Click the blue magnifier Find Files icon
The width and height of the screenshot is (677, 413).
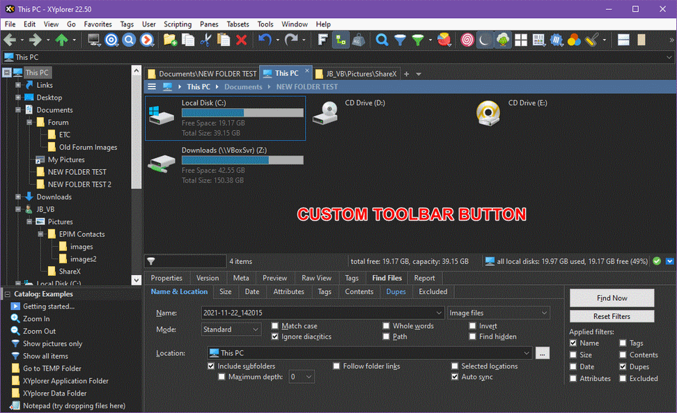(382, 40)
